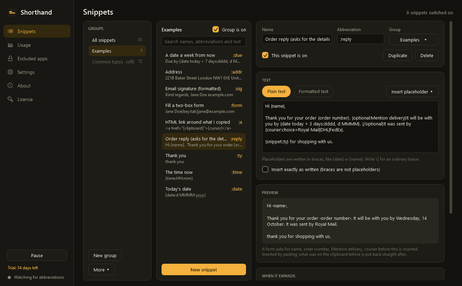Open the About page
Viewport: 462px width, 286px height.
pyautogui.click(x=37, y=86)
